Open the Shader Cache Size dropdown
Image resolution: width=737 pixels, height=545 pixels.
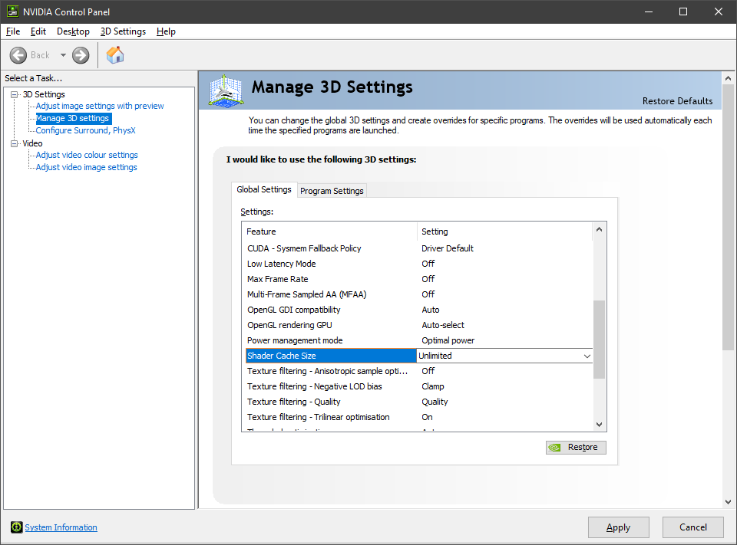tap(587, 356)
